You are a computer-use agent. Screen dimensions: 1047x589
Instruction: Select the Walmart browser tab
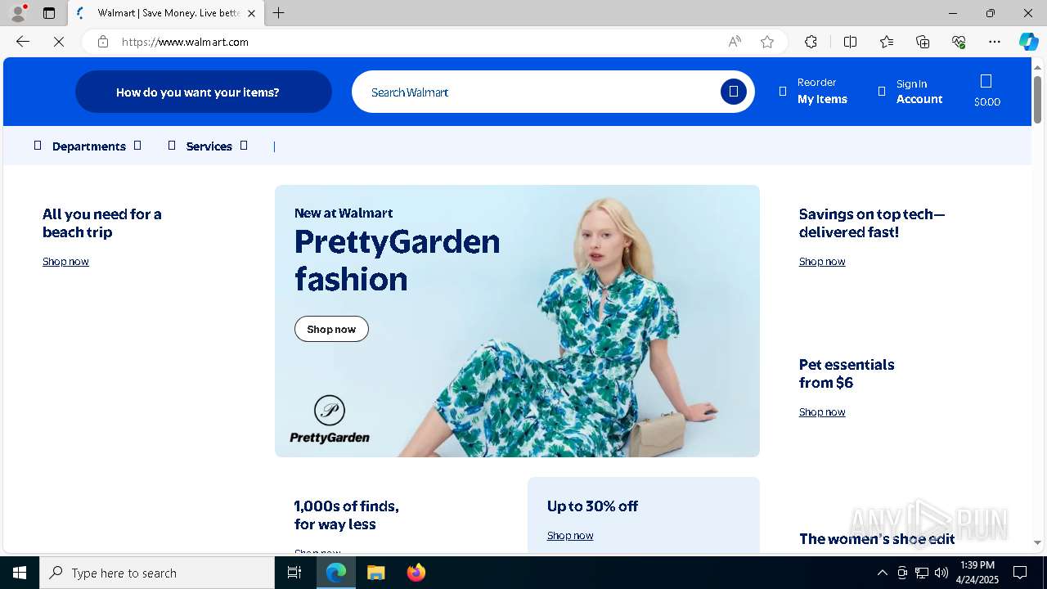pyautogui.click(x=166, y=13)
